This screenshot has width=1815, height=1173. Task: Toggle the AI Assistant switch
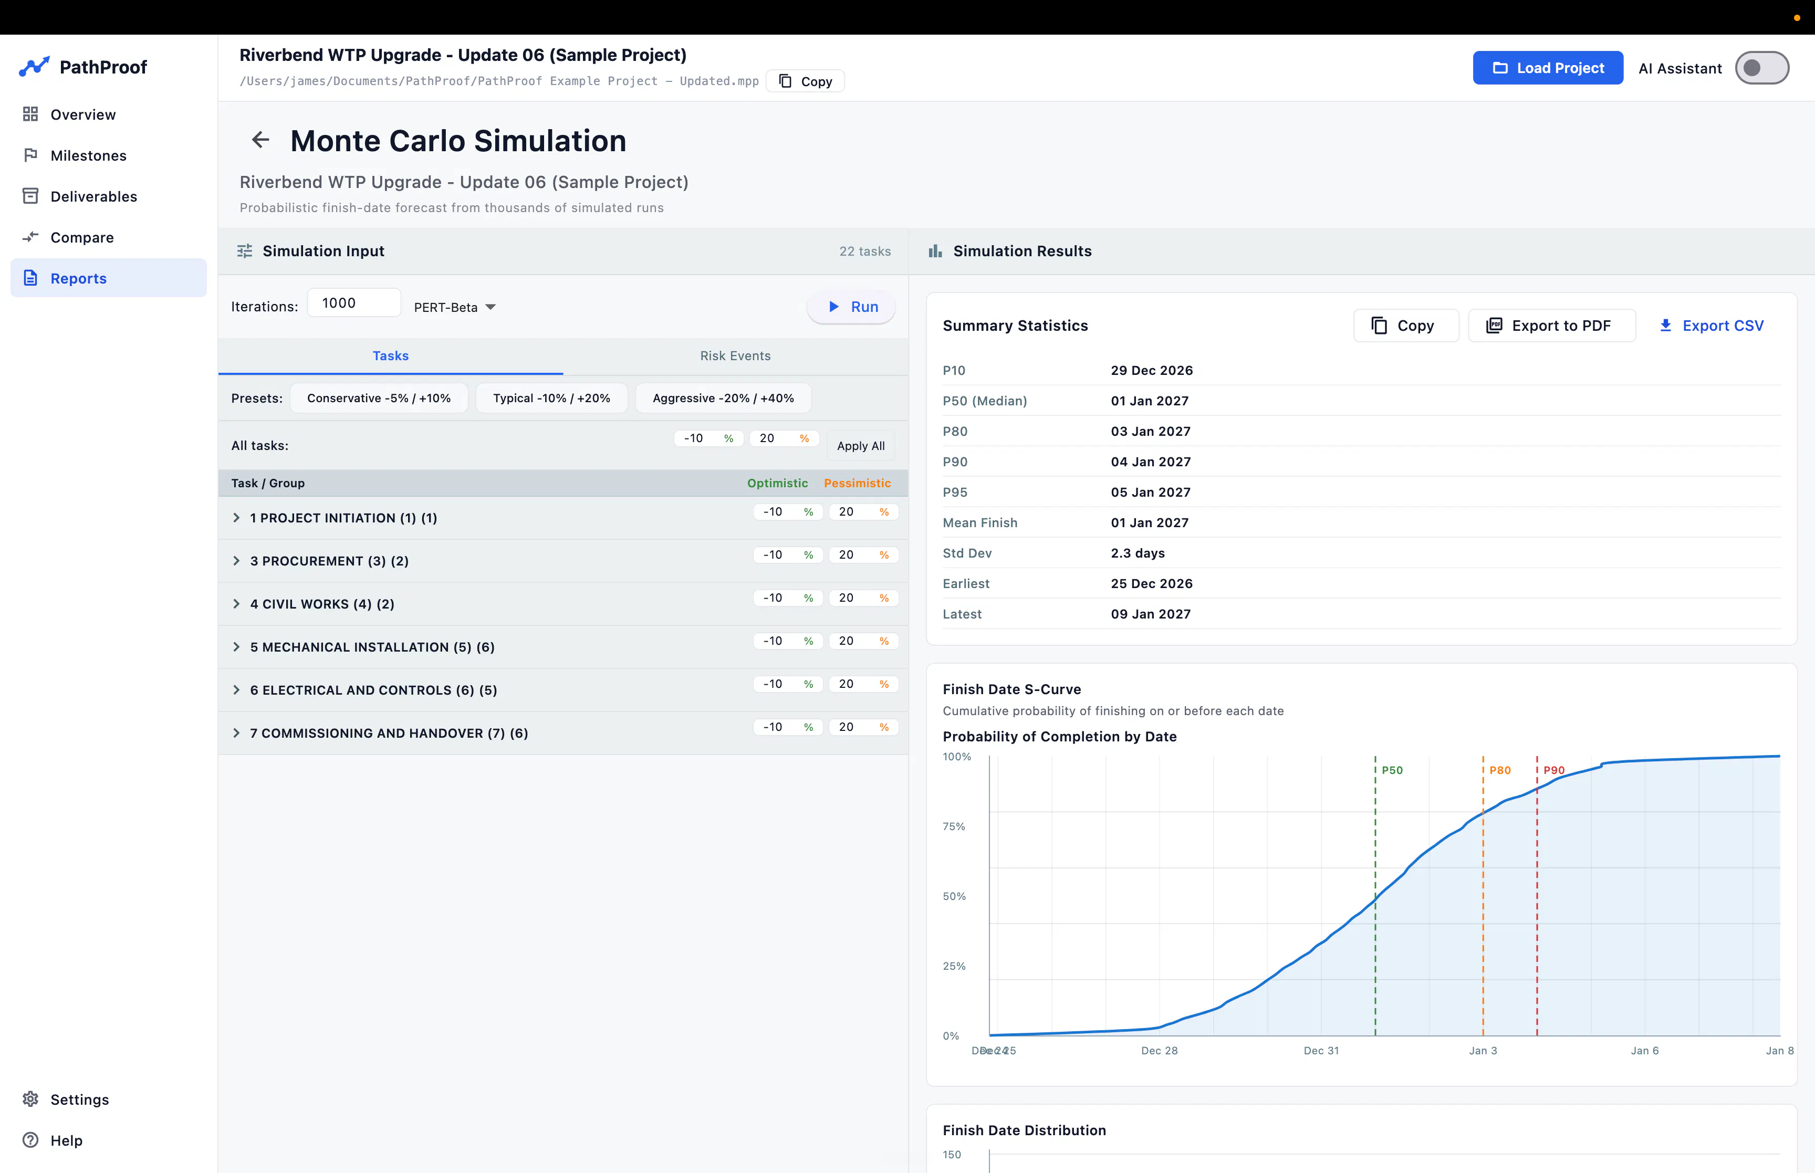(1761, 68)
